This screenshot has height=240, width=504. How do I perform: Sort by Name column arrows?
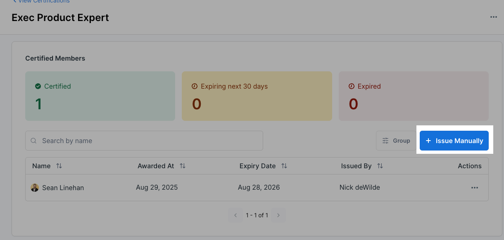click(x=59, y=166)
